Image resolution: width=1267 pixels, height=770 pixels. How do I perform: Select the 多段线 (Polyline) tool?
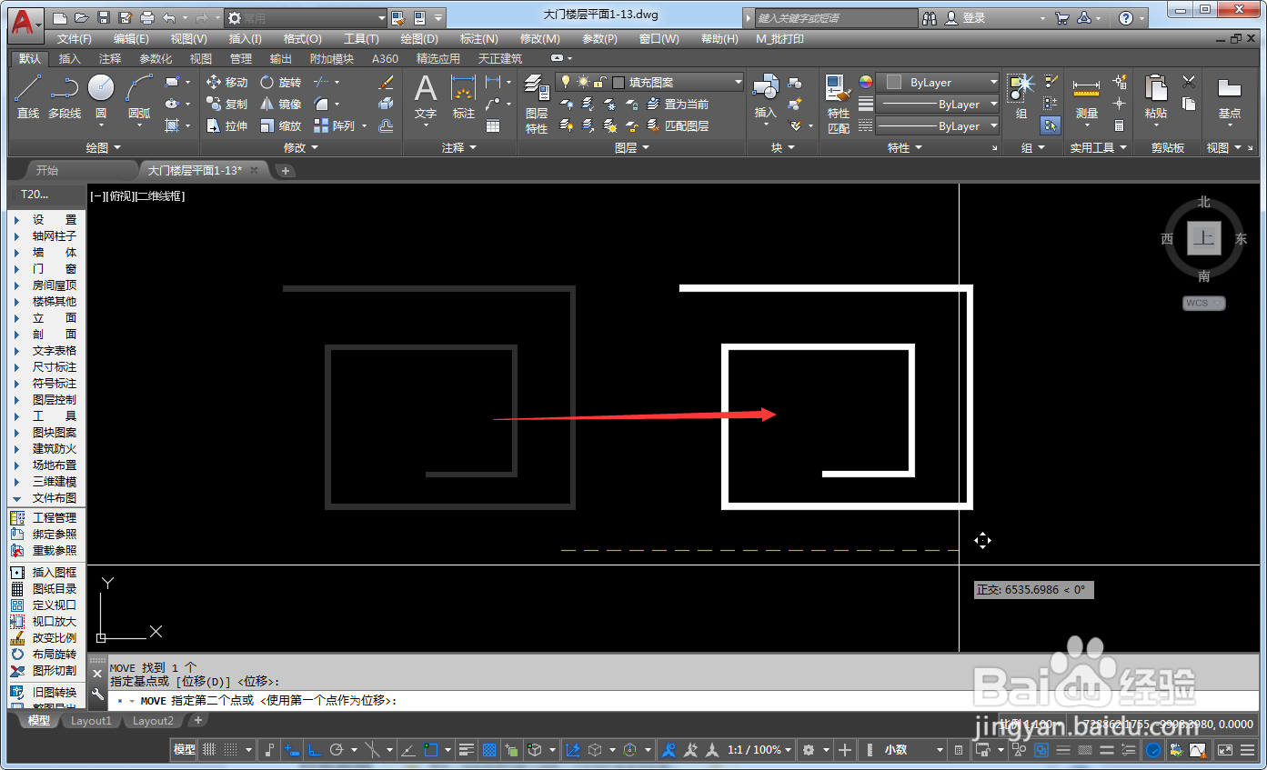click(x=65, y=96)
